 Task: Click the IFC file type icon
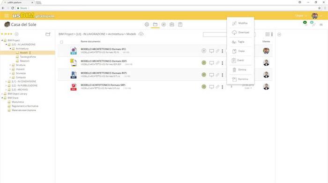(x=74, y=51)
